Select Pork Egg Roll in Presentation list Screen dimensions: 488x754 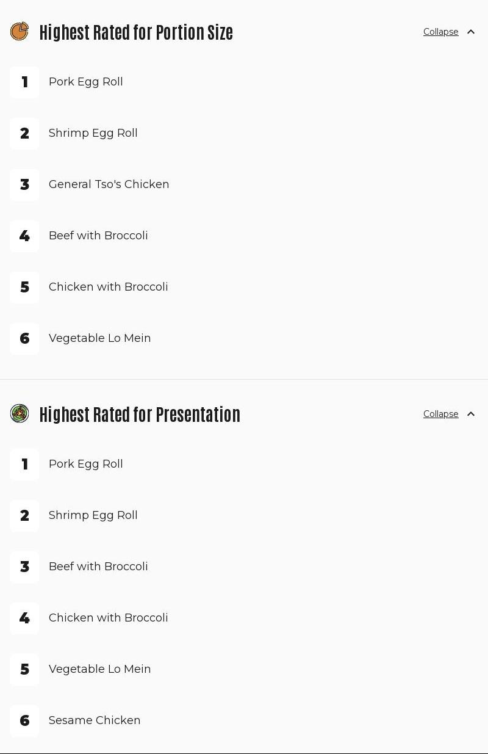click(86, 464)
